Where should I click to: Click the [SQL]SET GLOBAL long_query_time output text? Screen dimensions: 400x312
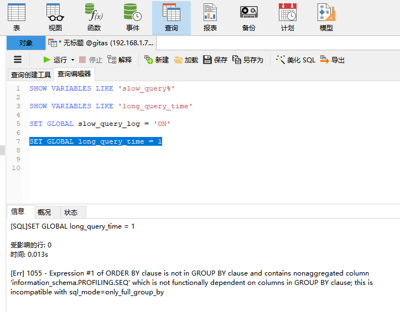[72, 226]
